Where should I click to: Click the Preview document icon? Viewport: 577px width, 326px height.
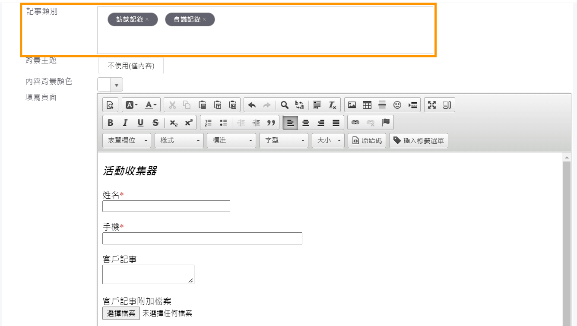(110, 105)
